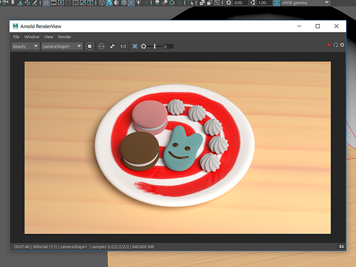Image resolution: width=356 pixels, height=267 pixels.
Task: Click the viewport gamma field showing 1.00
Action: (265, 3)
